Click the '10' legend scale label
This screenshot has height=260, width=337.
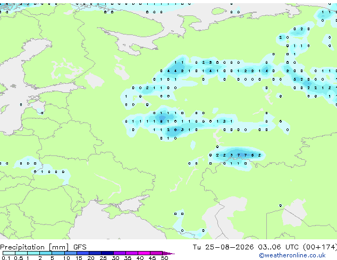tap(66, 258)
